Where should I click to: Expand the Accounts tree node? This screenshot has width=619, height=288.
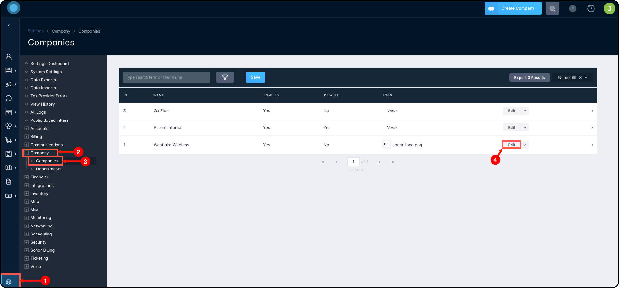[x=26, y=129]
